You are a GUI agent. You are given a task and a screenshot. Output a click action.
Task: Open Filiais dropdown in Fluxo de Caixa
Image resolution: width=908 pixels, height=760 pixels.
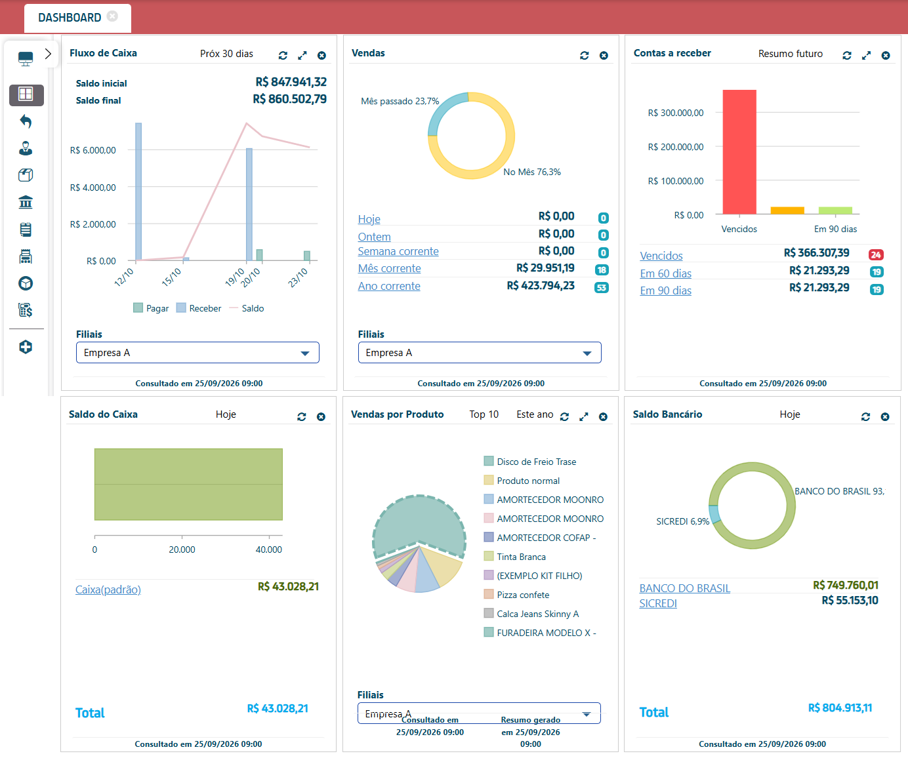[197, 353]
